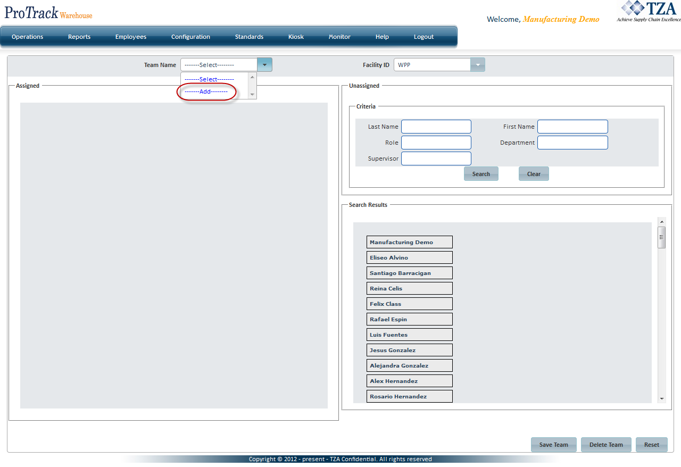Open the Kiosk menu
Viewport: 681px width, 467px height.
[296, 37]
